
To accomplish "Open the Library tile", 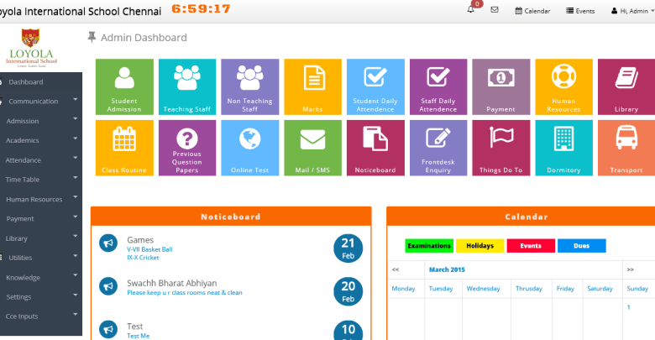I will pos(626,87).
